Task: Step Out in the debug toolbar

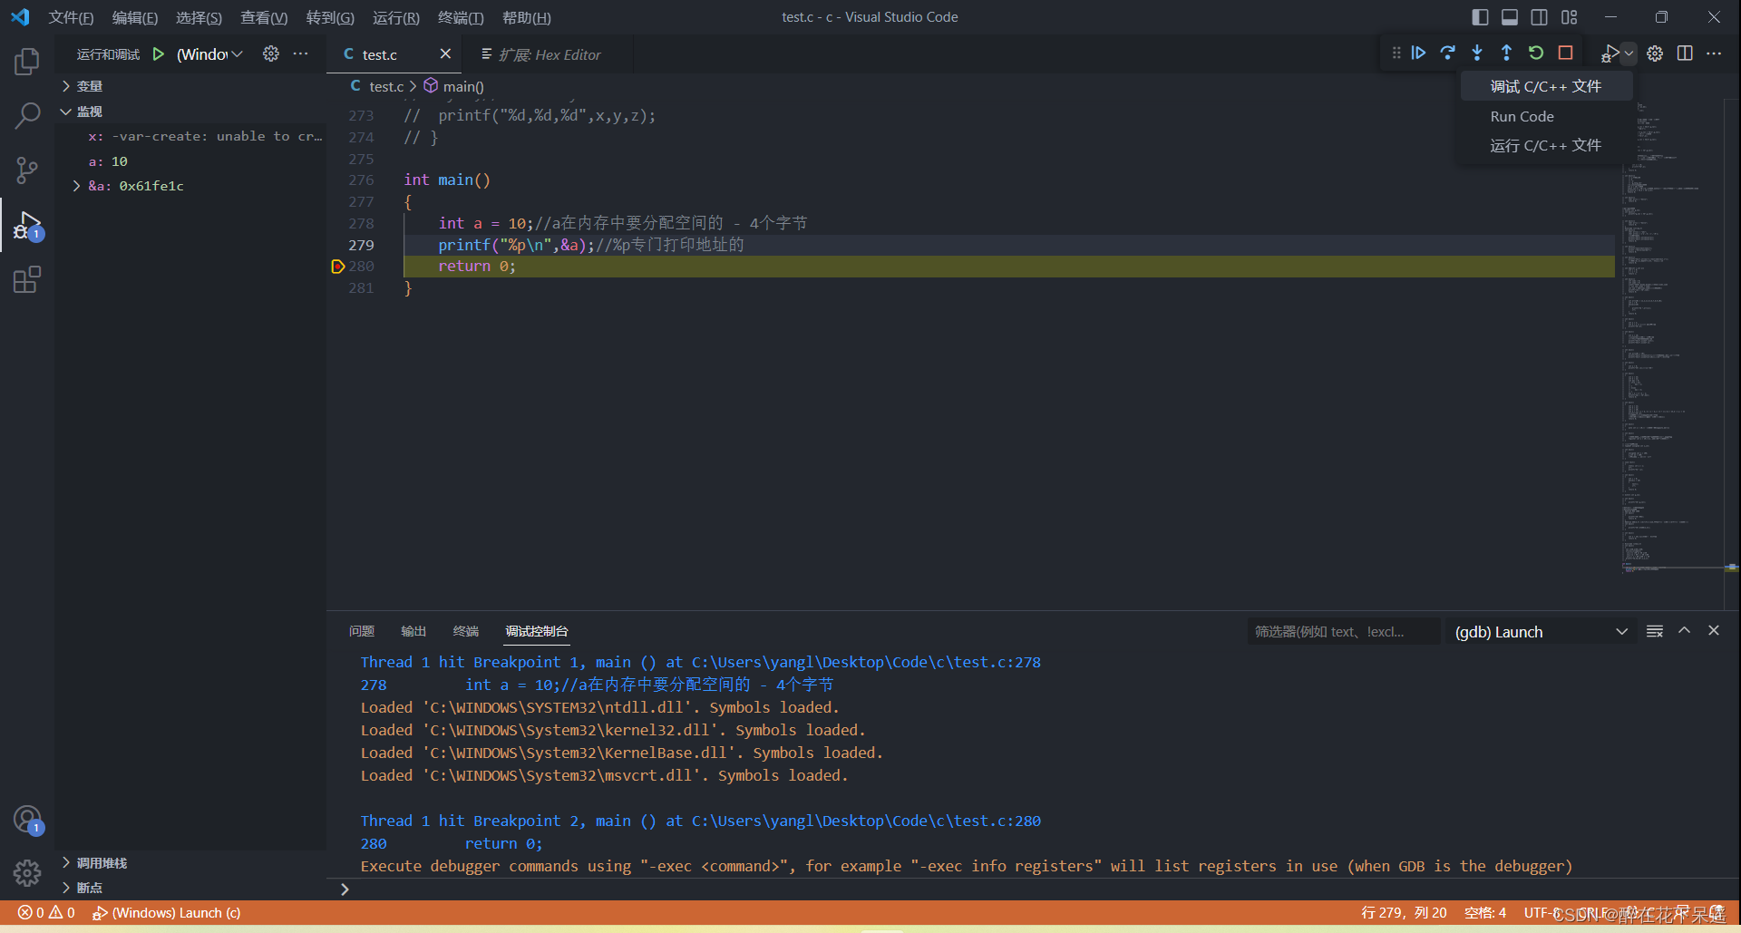Action: tap(1506, 53)
